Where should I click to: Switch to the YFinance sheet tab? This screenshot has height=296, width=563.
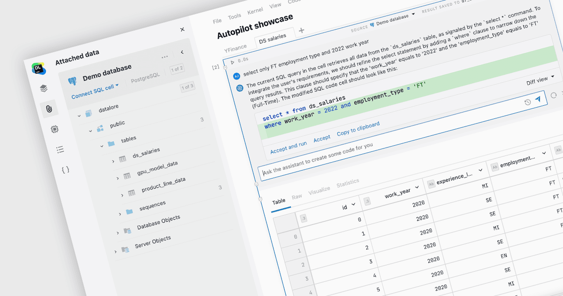[236, 47]
